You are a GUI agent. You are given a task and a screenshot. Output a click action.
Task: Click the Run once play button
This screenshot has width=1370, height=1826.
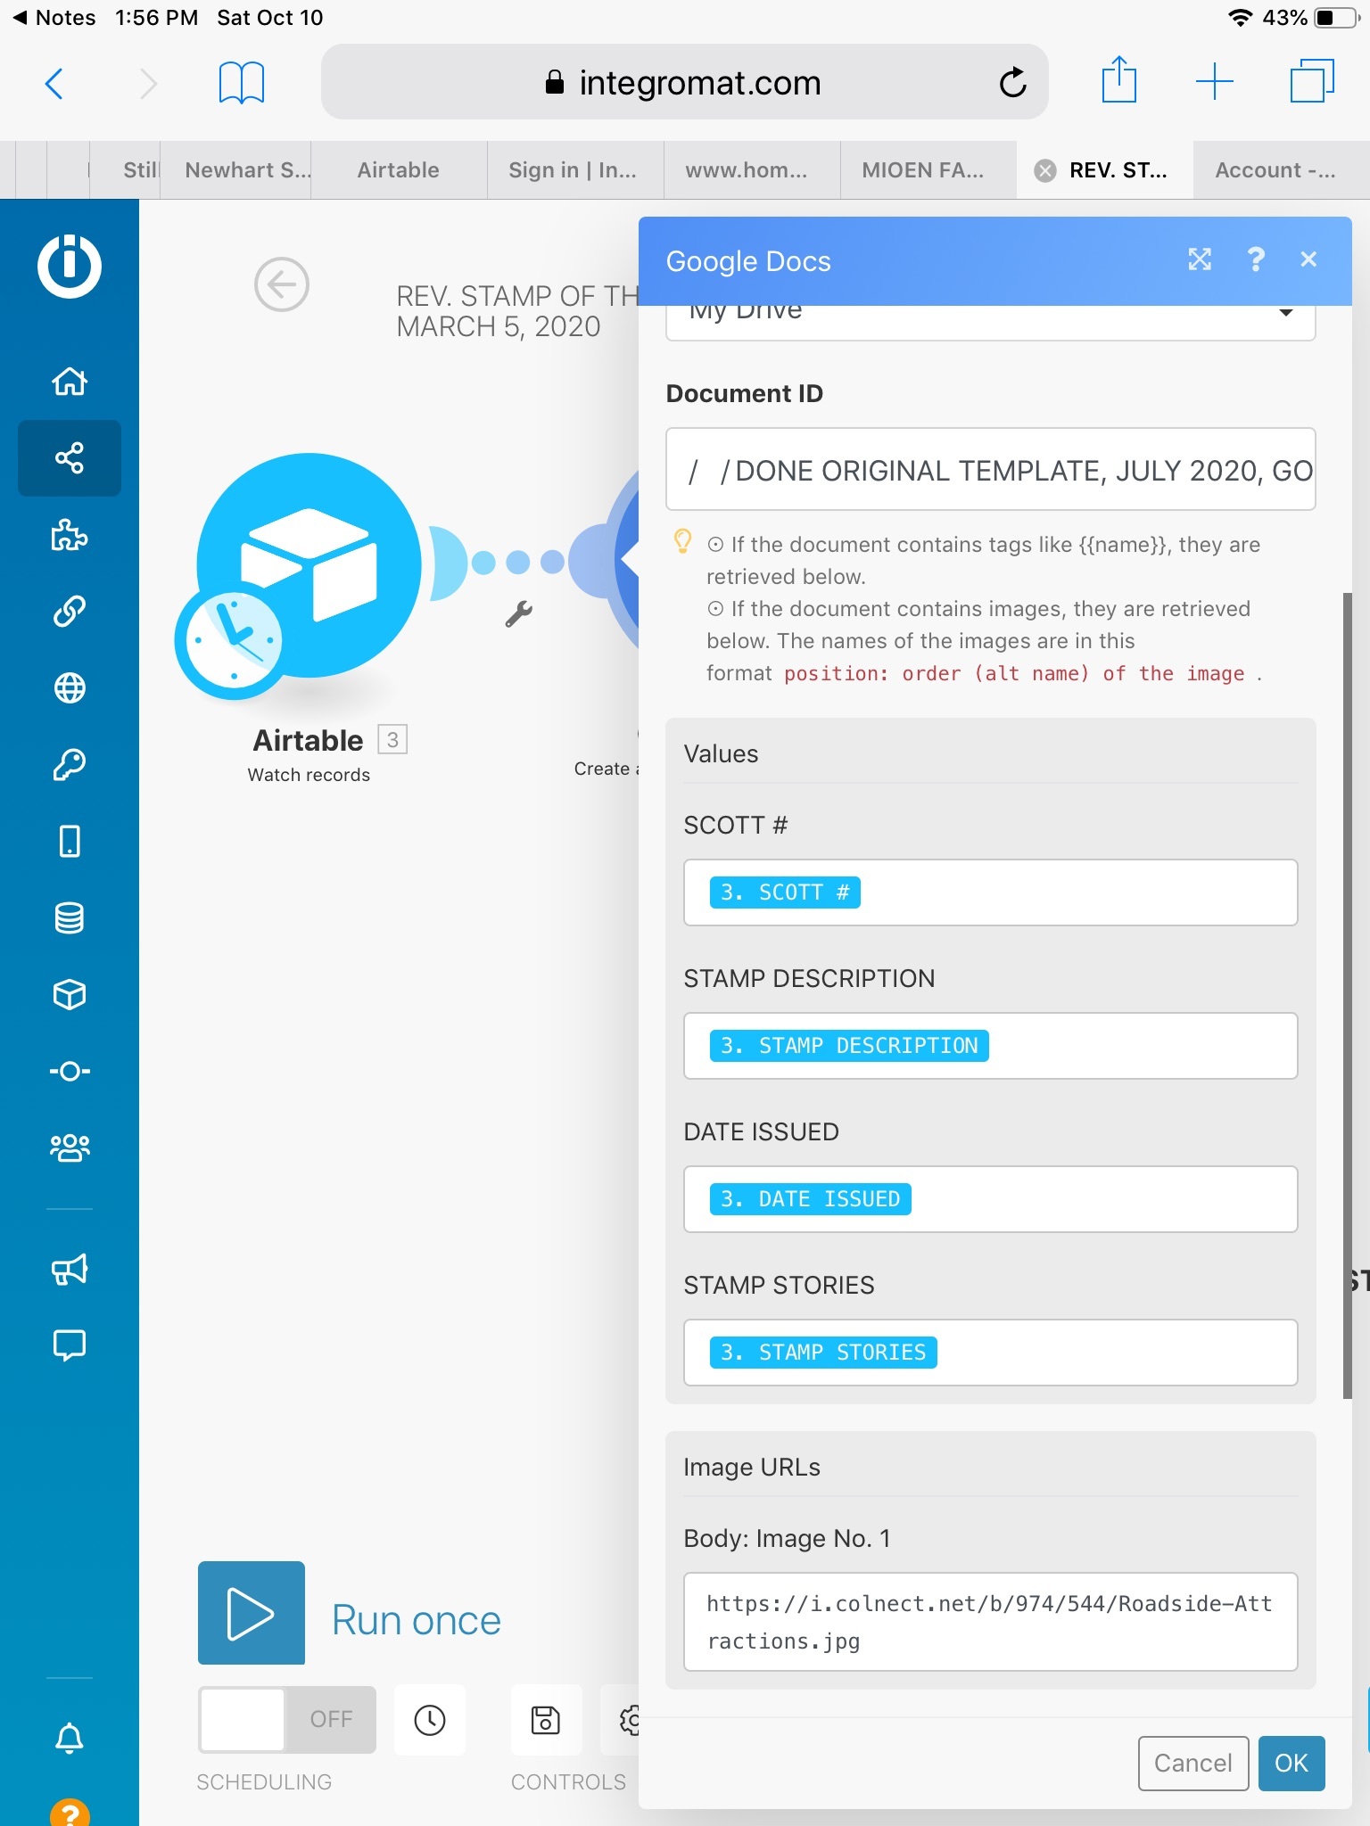[252, 1613]
